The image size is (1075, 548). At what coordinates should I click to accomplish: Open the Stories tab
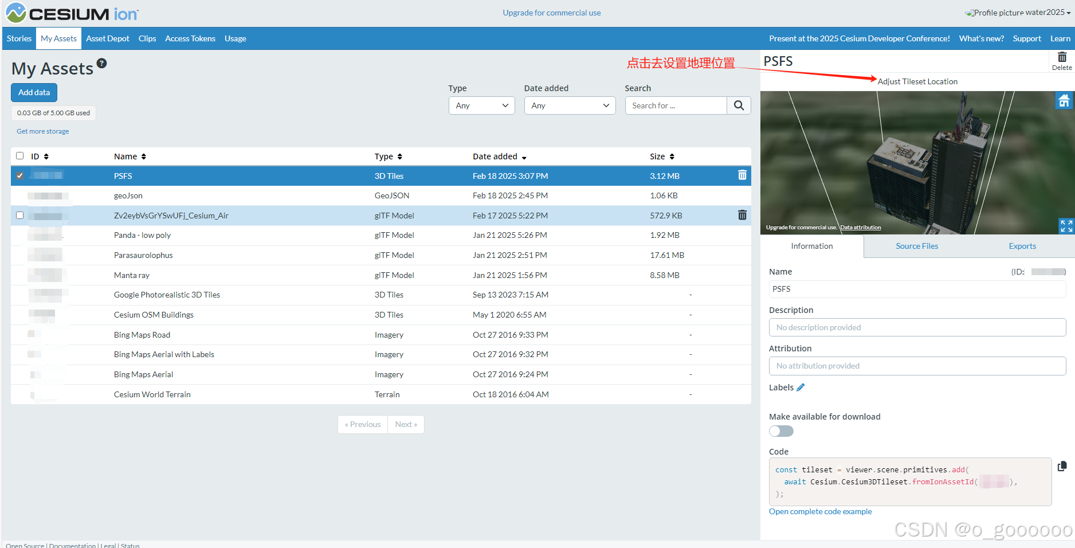(19, 38)
